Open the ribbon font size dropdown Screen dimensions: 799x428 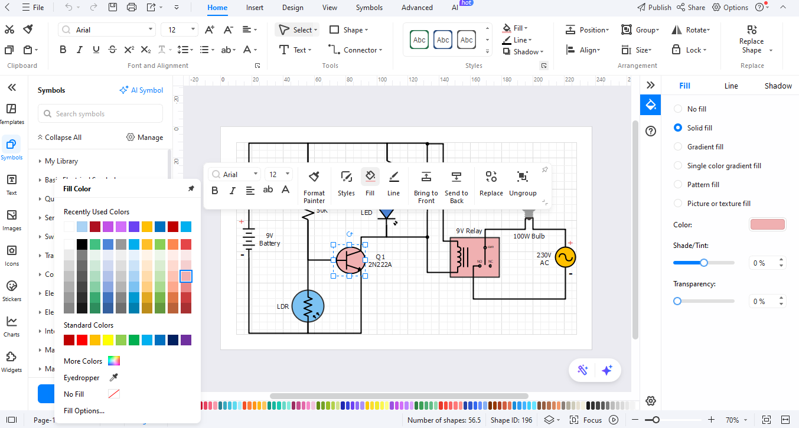(x=193, y=30)
